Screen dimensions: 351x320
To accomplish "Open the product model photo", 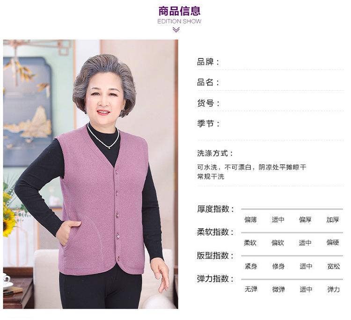I will click(x=91, y=174).
